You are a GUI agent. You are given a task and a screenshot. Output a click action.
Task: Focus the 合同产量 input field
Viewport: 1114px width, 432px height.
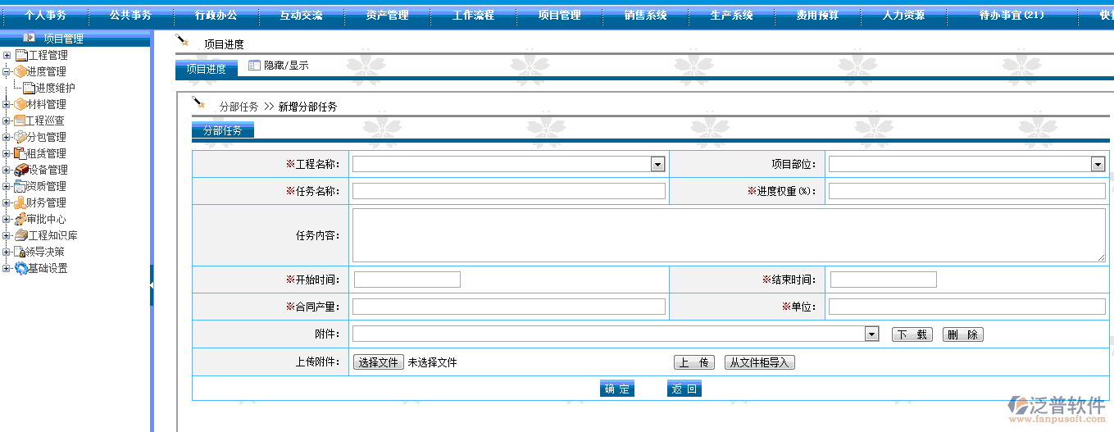point(509,307)
